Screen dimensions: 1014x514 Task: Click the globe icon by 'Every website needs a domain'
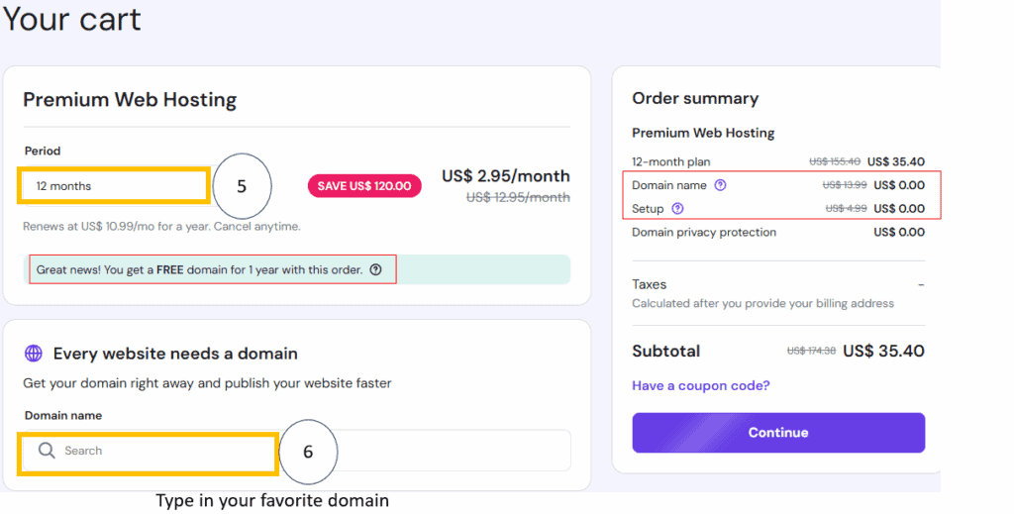(34, 354)
